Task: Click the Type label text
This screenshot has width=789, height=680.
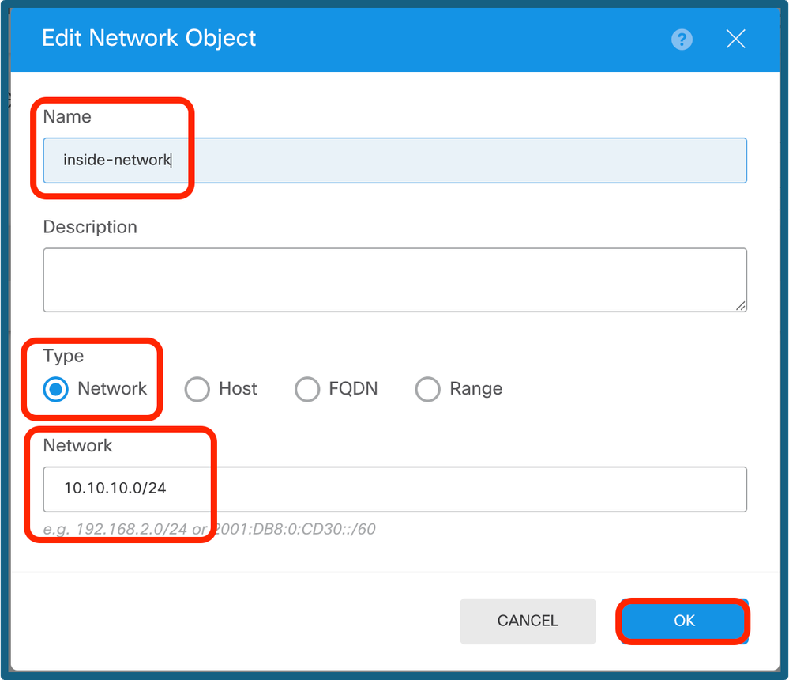Action: coord(63,356)
